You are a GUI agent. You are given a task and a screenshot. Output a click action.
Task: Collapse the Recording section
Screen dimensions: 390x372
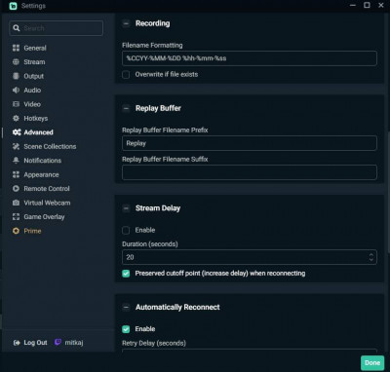(126, 23)
